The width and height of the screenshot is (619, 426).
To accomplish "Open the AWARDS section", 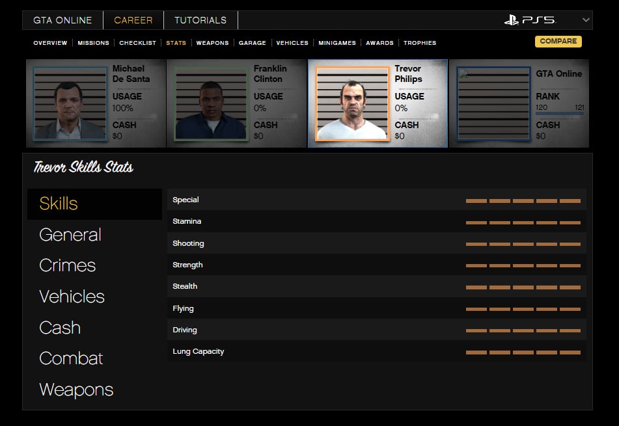I will 379,43.
